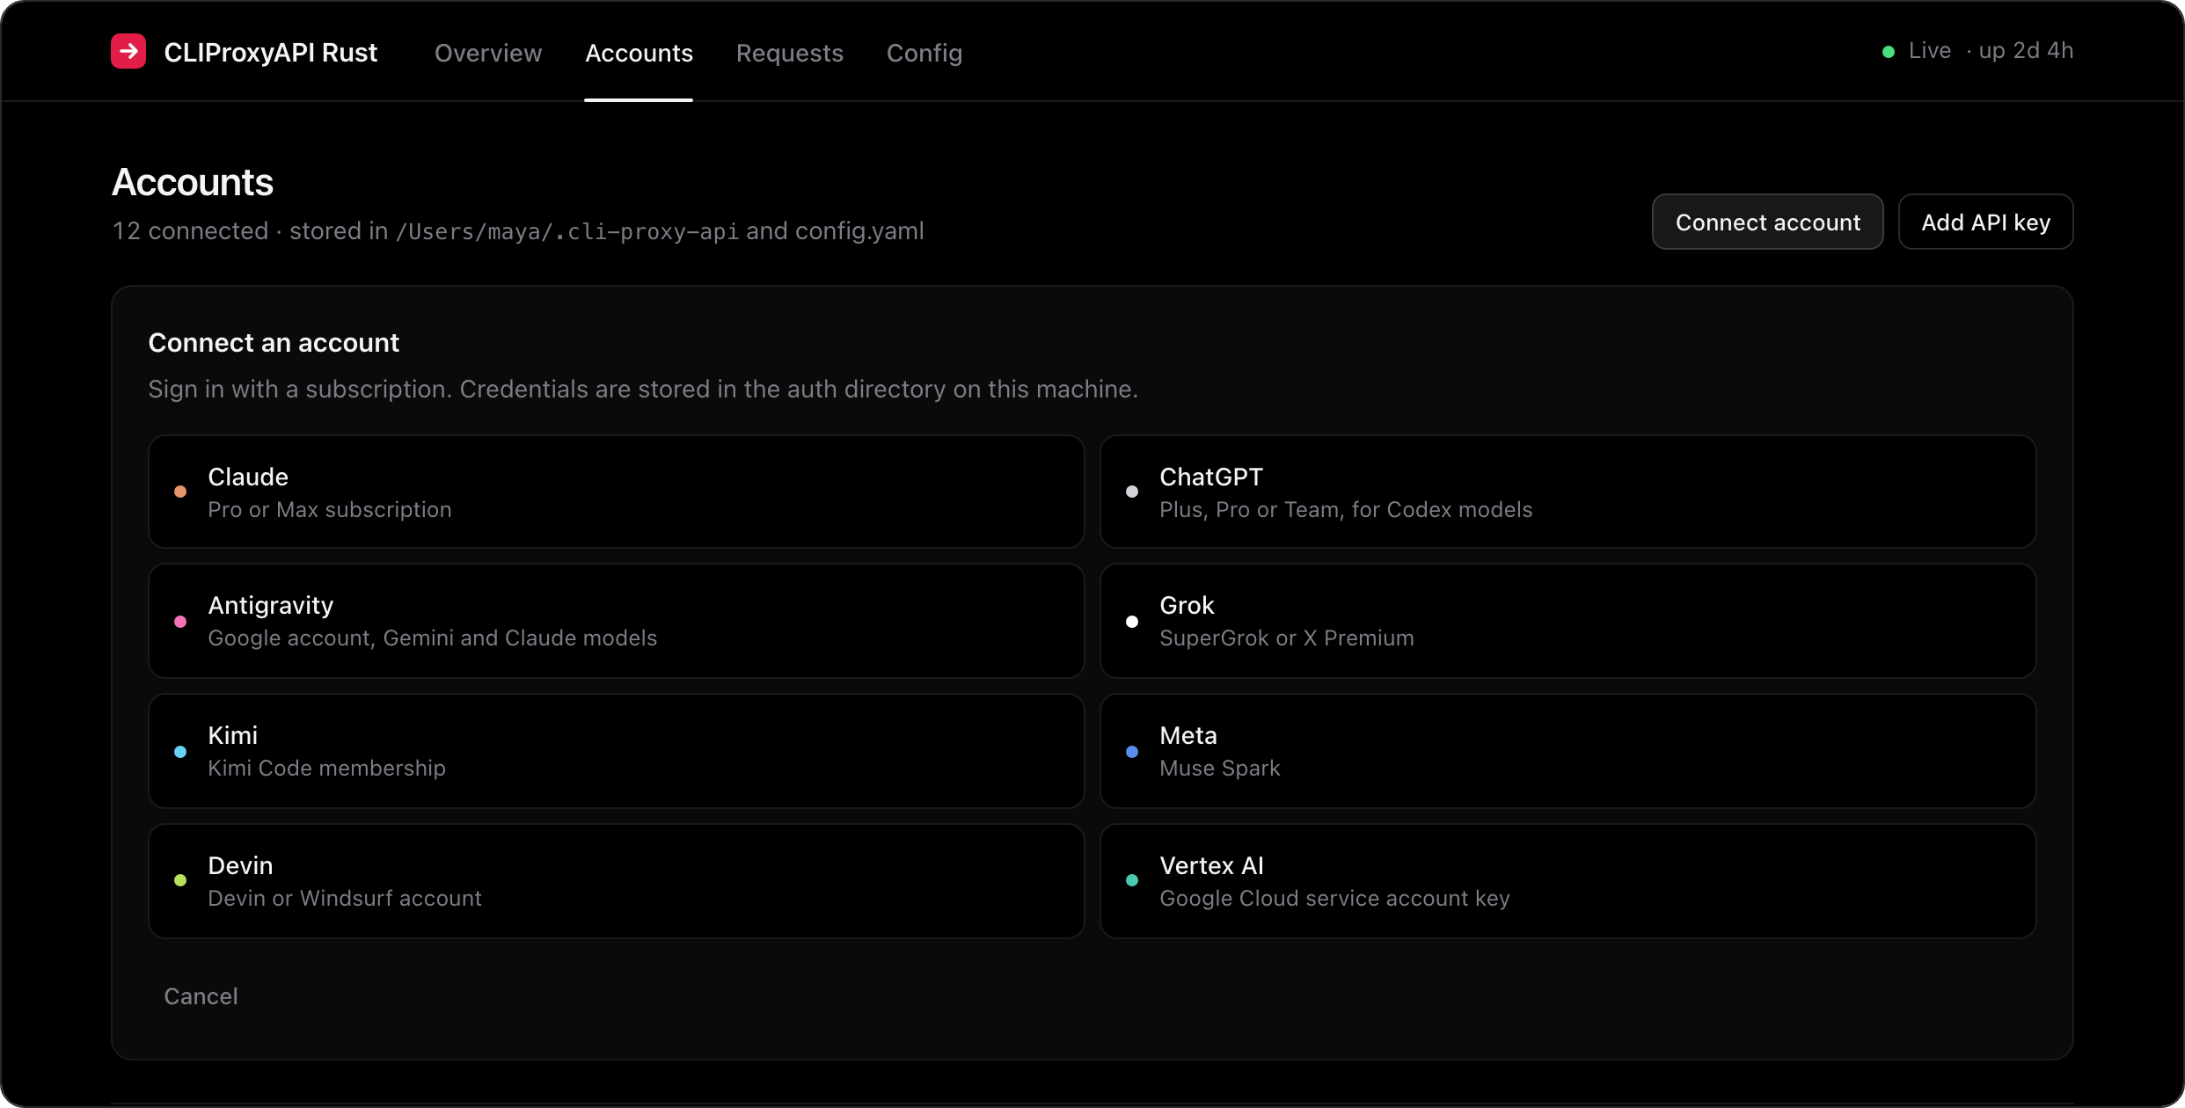
Task: Click 'Pro or Max subscription' text
Action: point(330,510)
